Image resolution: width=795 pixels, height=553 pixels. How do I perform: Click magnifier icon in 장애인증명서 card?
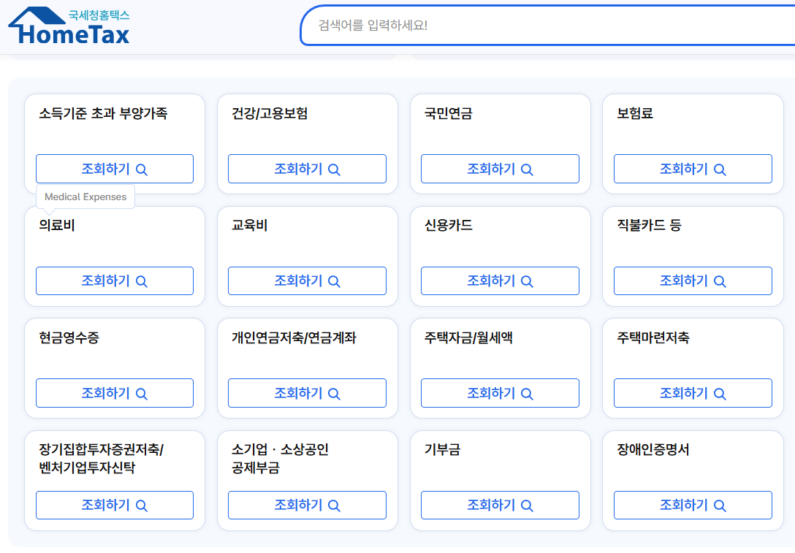(720, 506)
